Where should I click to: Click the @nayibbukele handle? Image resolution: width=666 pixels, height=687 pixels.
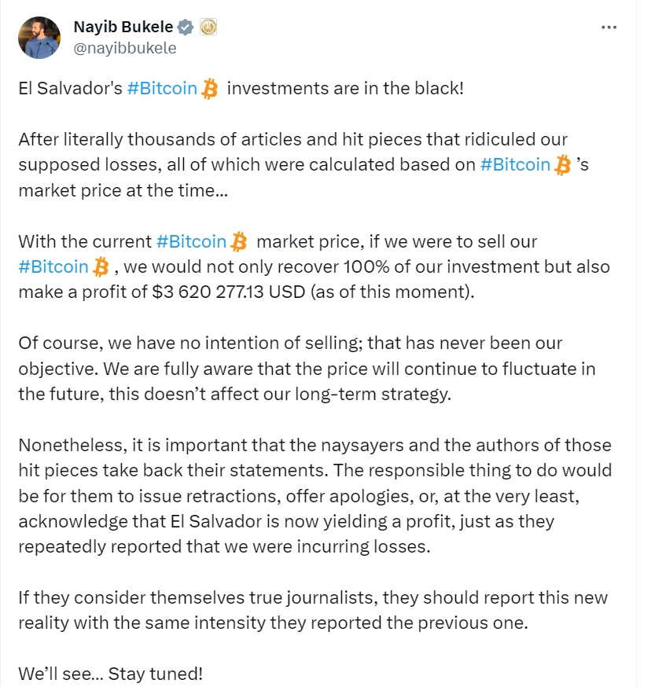[x=125, y=49]
